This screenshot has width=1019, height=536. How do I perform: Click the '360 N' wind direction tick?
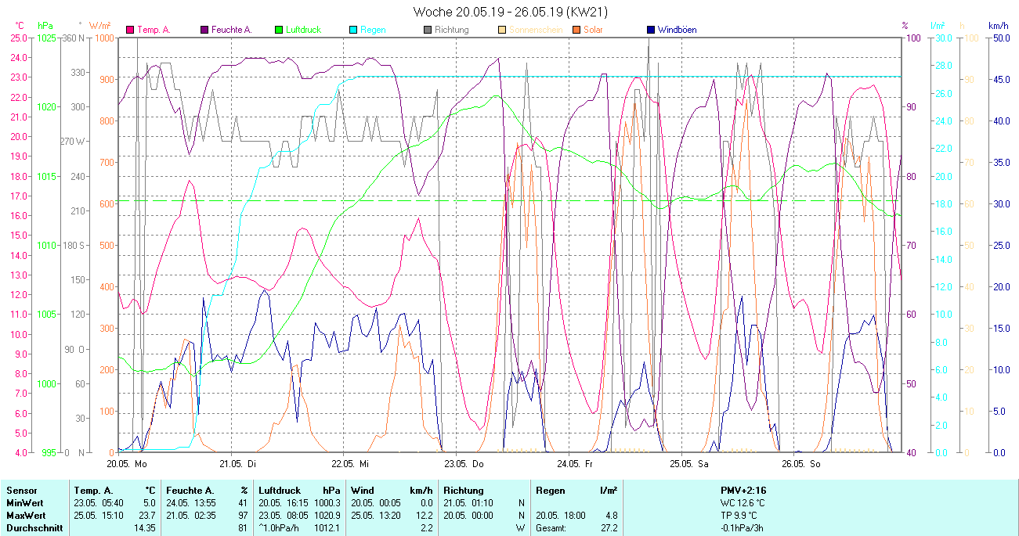tap(72, 38)
